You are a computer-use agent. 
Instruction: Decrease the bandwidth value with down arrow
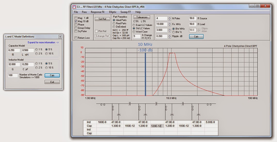[x=170, y=31]
